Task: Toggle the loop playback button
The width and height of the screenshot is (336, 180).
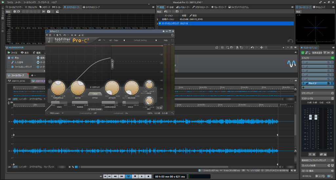Action: (128, 176)
